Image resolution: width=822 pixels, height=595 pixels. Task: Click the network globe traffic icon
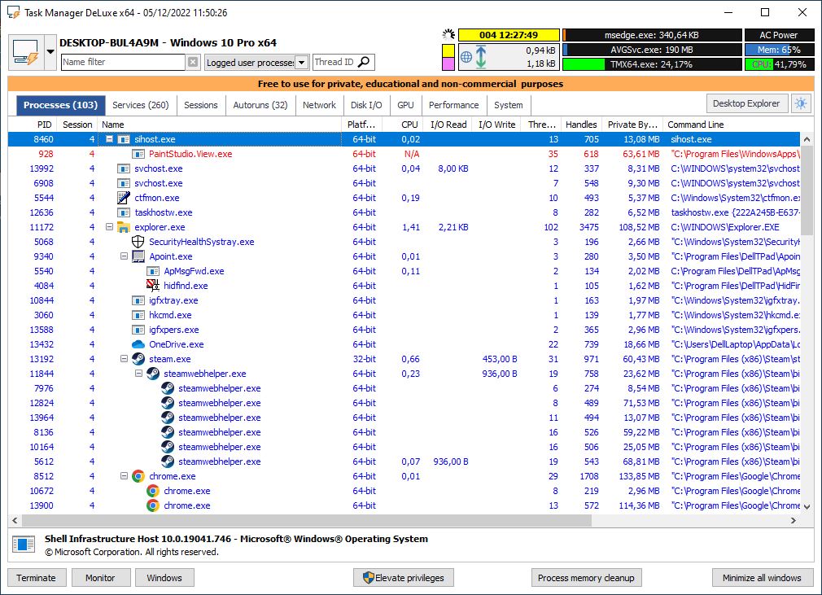[x=466, y=57]
